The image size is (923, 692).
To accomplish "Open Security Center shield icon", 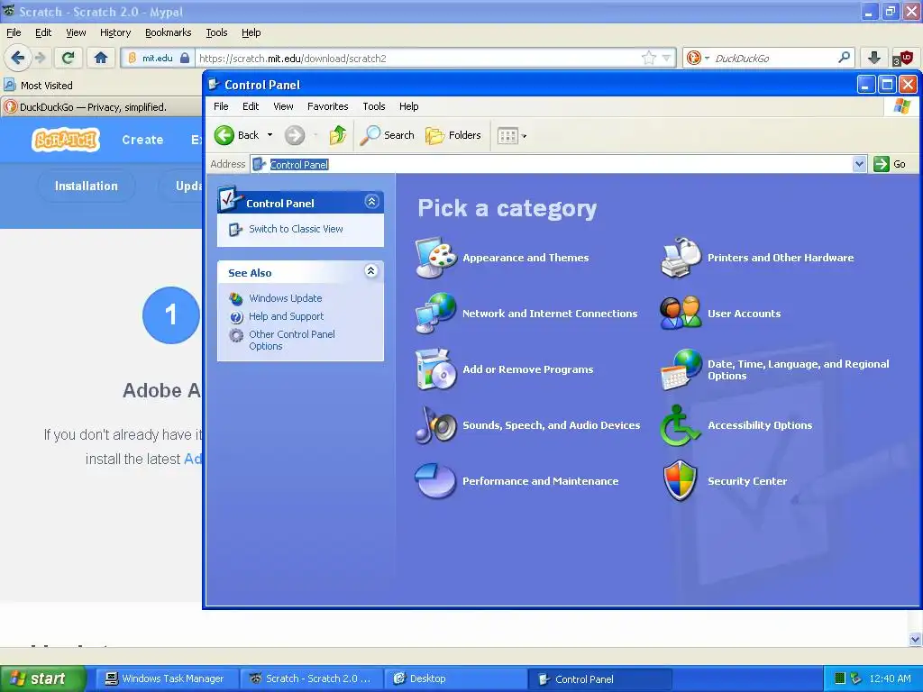I will [x=681, y=481].
